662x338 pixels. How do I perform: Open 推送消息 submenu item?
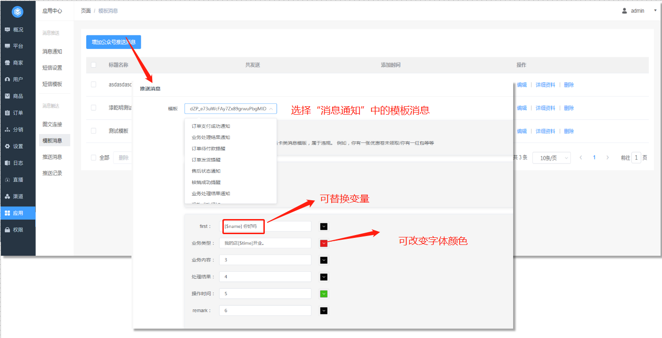(52, 157)
